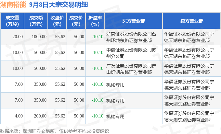Select first-row 华福证券 宁德天湖东路 seller cell
This screenshot has width=221, height=134.
(192, 37)
